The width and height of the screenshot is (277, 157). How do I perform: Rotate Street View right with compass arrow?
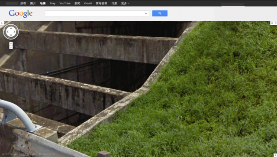(x=14, y=32)
